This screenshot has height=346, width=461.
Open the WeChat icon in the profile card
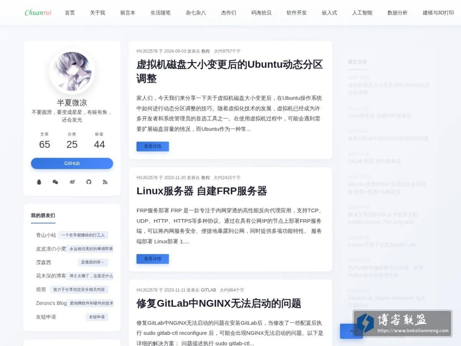pos(55,182)
